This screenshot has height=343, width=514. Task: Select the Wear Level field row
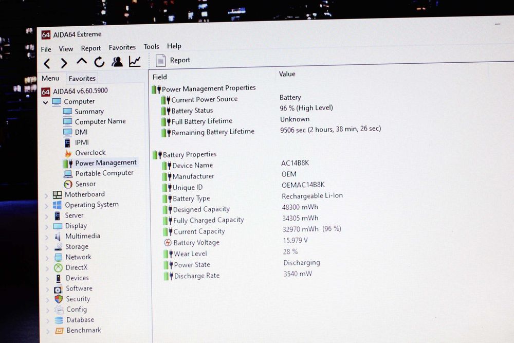click(191, 254)
